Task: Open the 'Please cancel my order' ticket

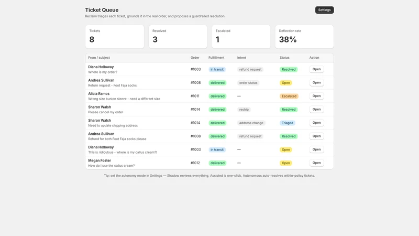Action: (316, 110)
